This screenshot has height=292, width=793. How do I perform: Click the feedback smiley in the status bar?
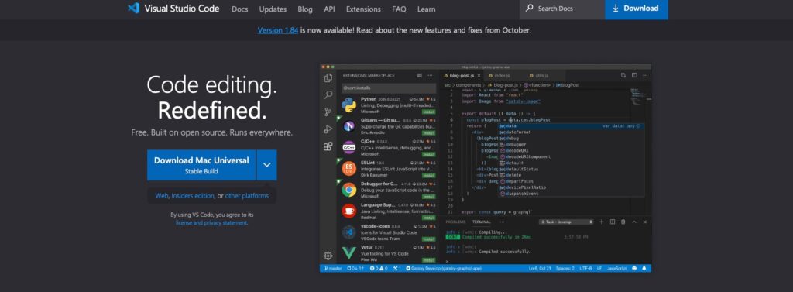coord(635,268)
